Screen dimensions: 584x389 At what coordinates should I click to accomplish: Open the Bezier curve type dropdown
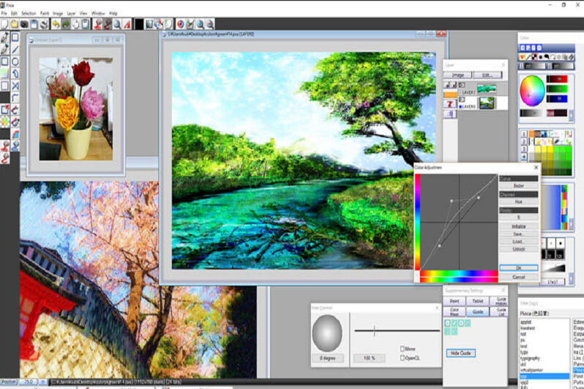[518, 185]
